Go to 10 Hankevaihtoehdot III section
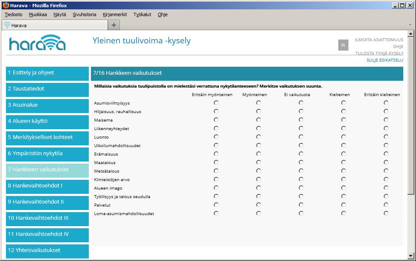 (x=47, y=219)
